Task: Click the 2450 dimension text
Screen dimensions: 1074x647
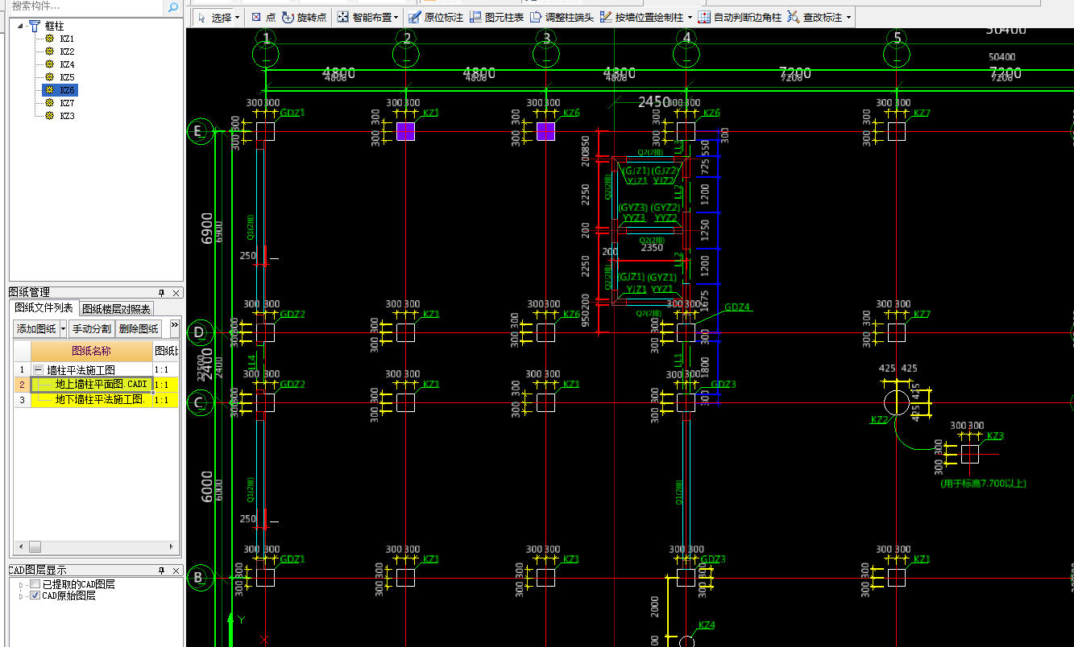Action: click(x=654, y=102)
